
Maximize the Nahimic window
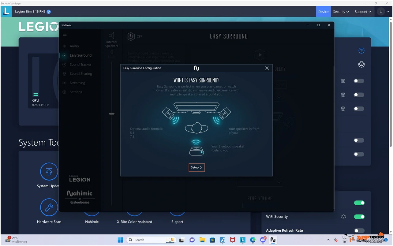tap(318, 25)
